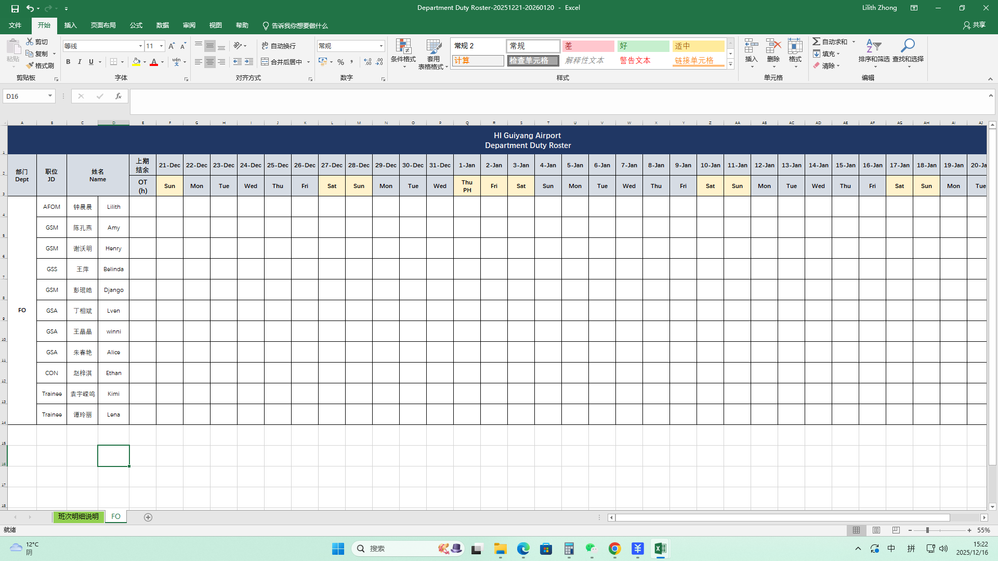Click the zoom slider in status bar
The height and width of the screenshot is (561, 998).
[927, 530]
